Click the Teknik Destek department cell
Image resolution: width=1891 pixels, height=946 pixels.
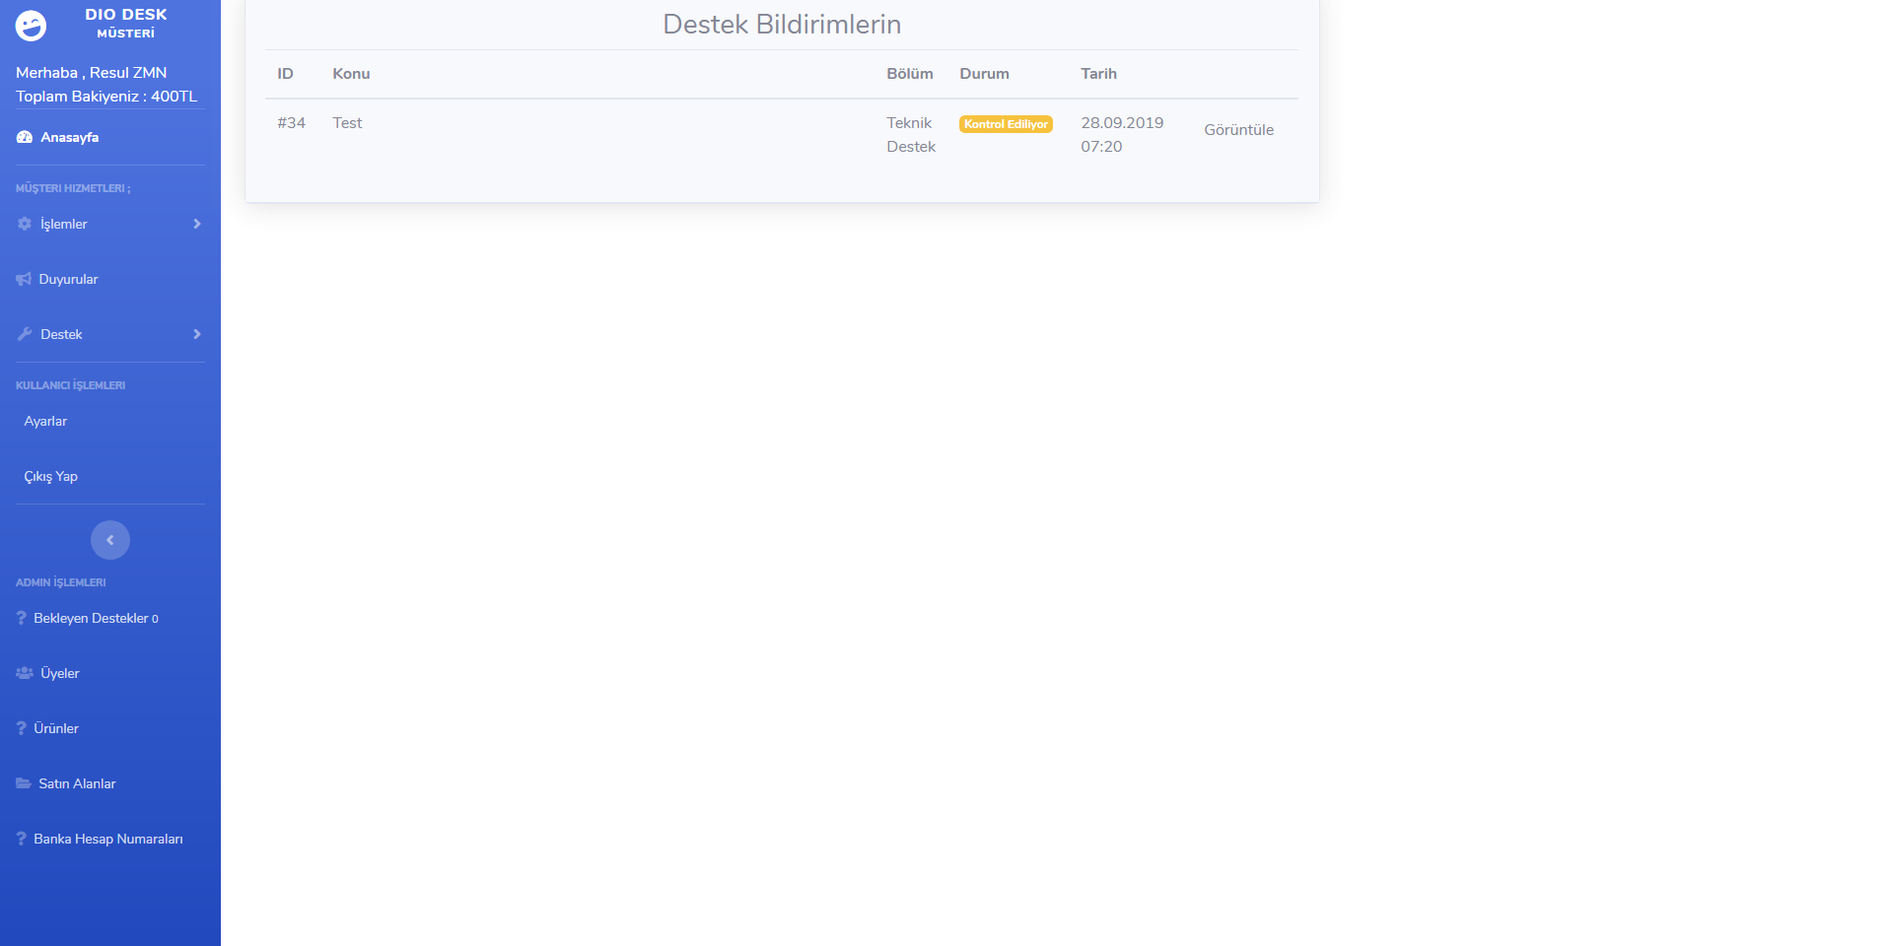(911, 135)
